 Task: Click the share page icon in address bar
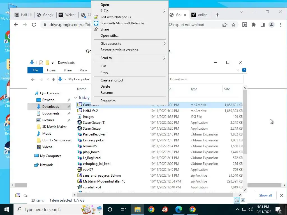click(x=224, y=25)
